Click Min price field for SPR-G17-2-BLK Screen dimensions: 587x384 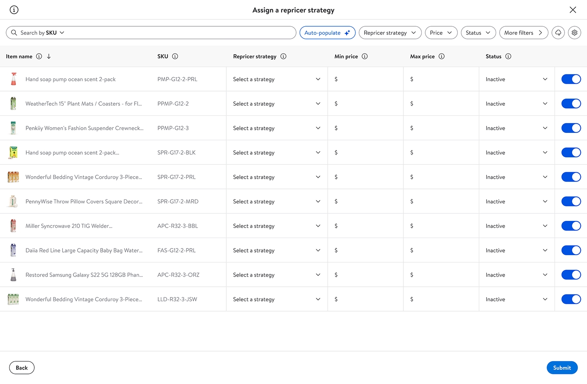[367, 153]
